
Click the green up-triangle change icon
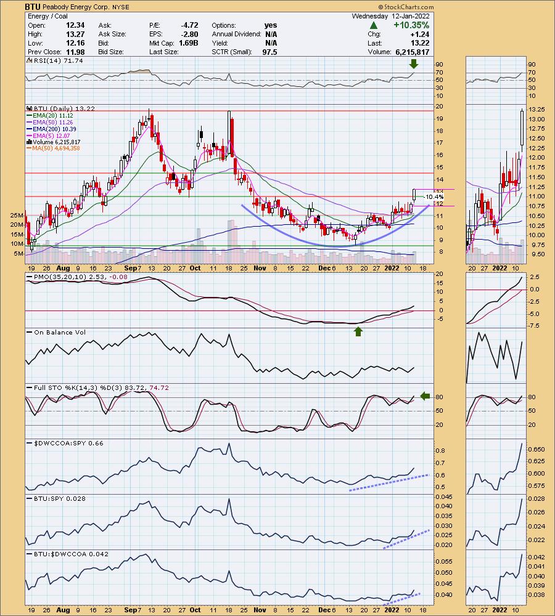coord(374,25)
